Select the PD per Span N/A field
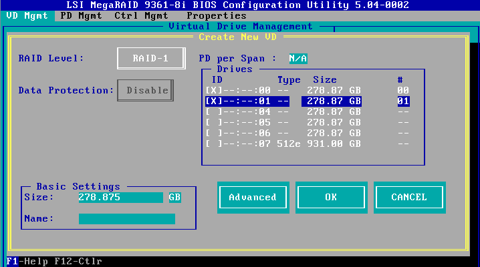Screen dimensions: 480x267 (x=298, y=58)
